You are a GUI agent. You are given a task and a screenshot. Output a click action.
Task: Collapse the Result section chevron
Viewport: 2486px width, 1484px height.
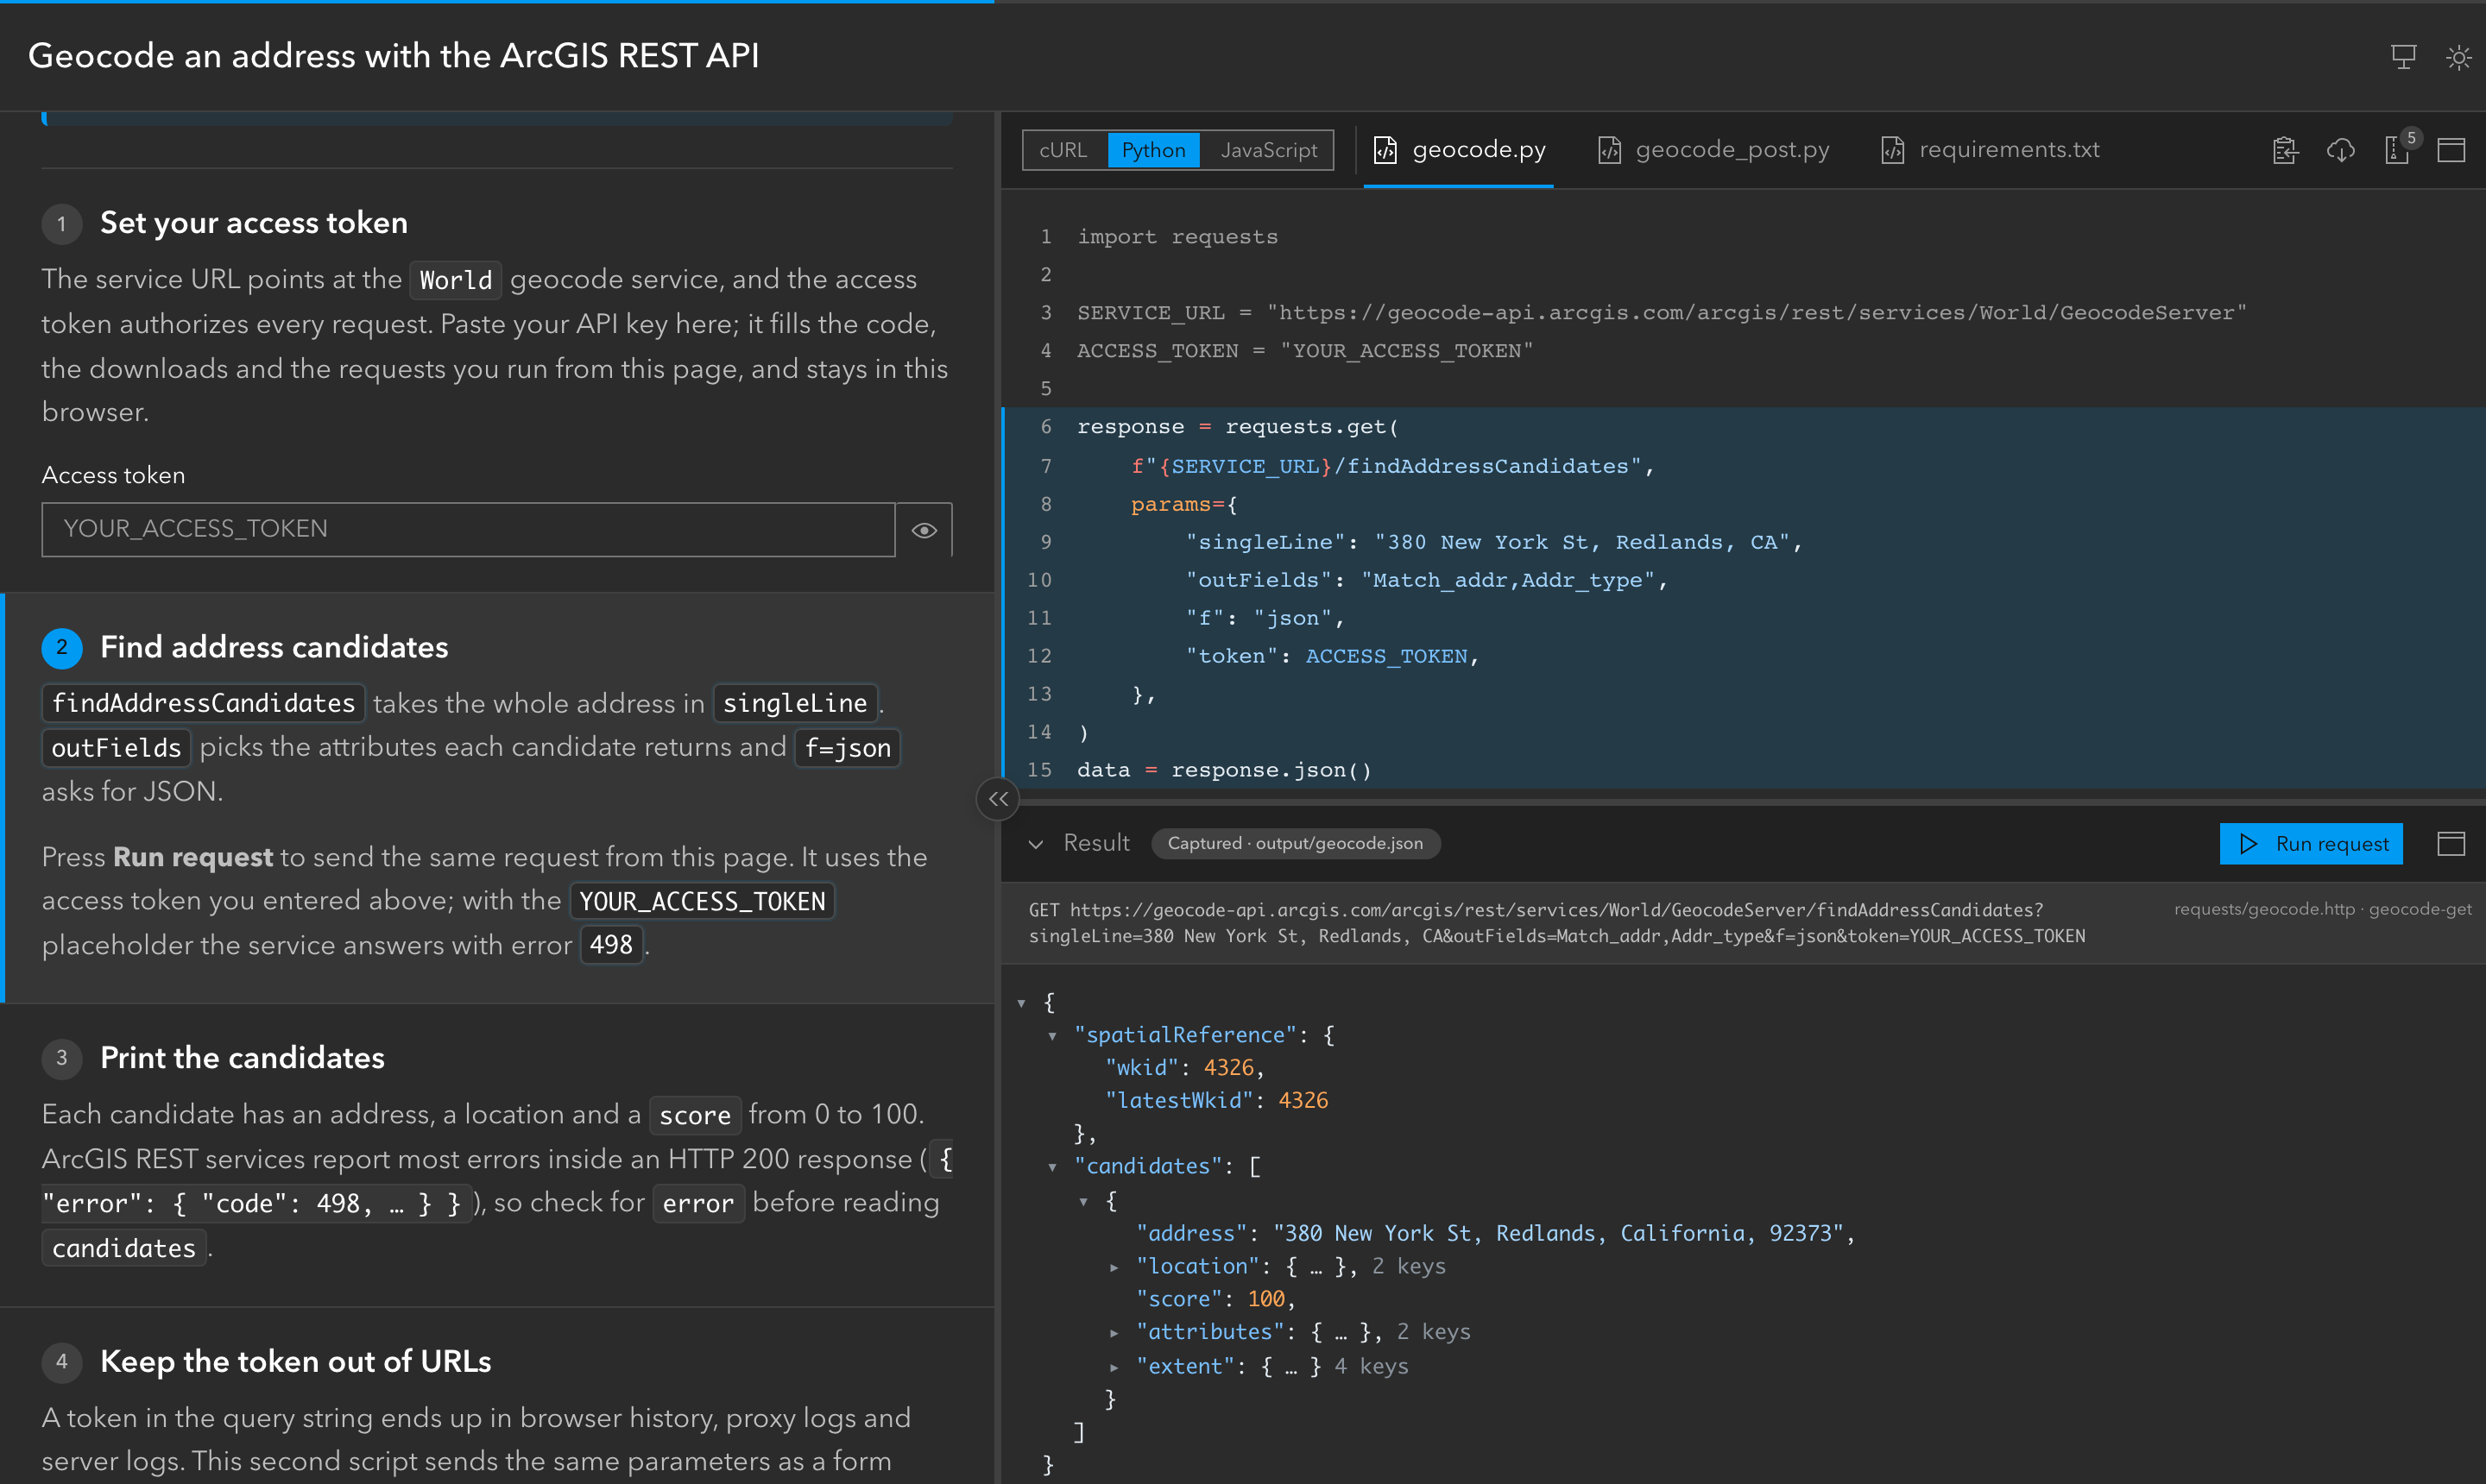[x=1037, y=844]
